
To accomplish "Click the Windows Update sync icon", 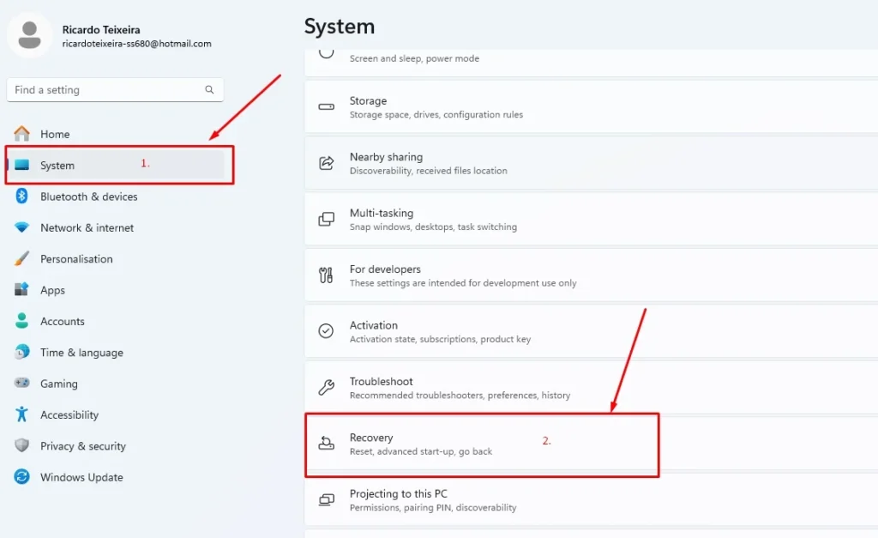I will pos(22,477).
